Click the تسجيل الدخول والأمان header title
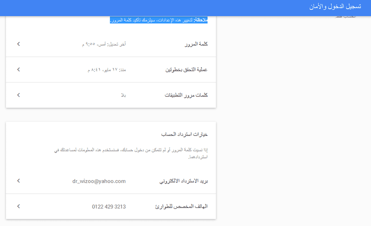The height and width of the screenshot is (226, 371). [335, 6]
